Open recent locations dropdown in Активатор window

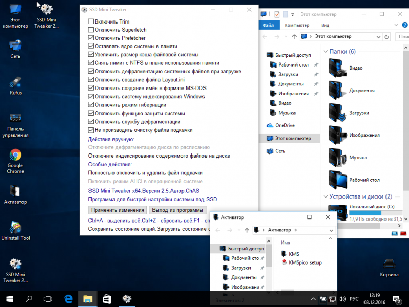[x=239, y=230]
